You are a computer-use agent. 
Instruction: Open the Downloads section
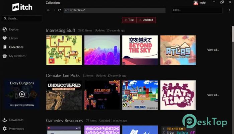[16, 120]
